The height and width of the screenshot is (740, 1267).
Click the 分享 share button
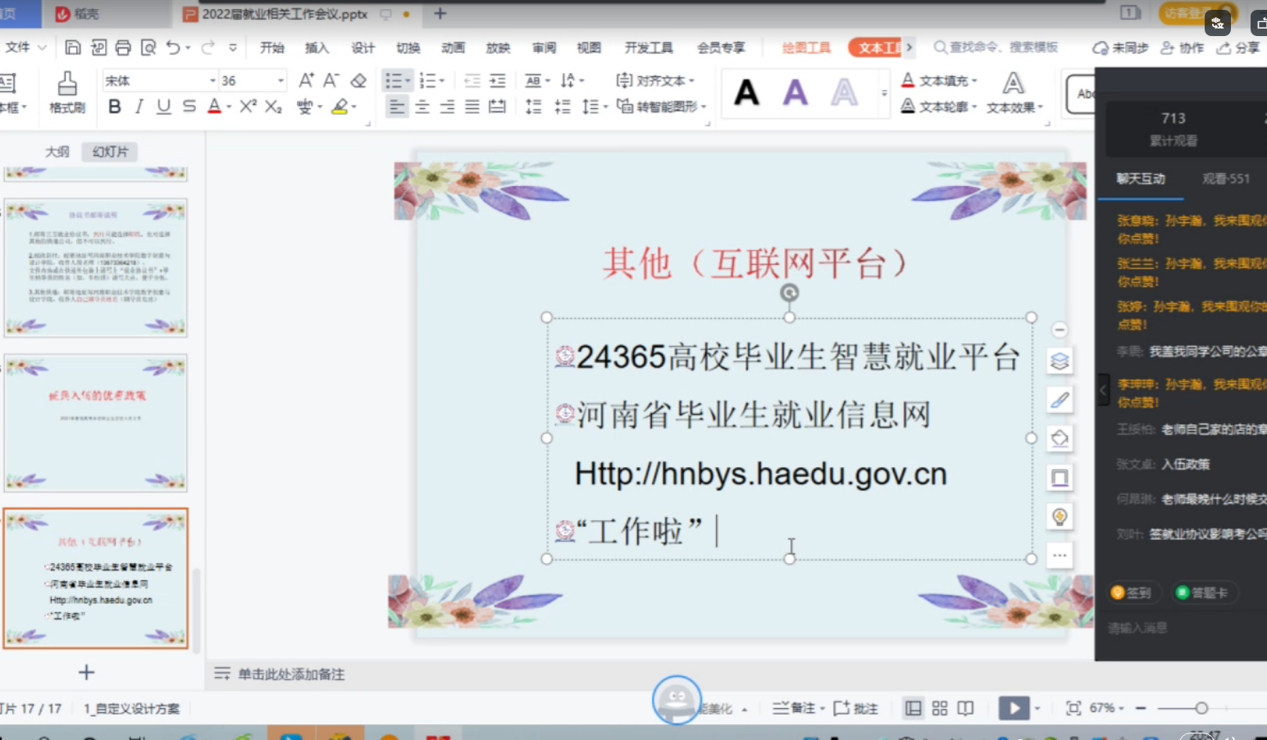click(1238, 48)
